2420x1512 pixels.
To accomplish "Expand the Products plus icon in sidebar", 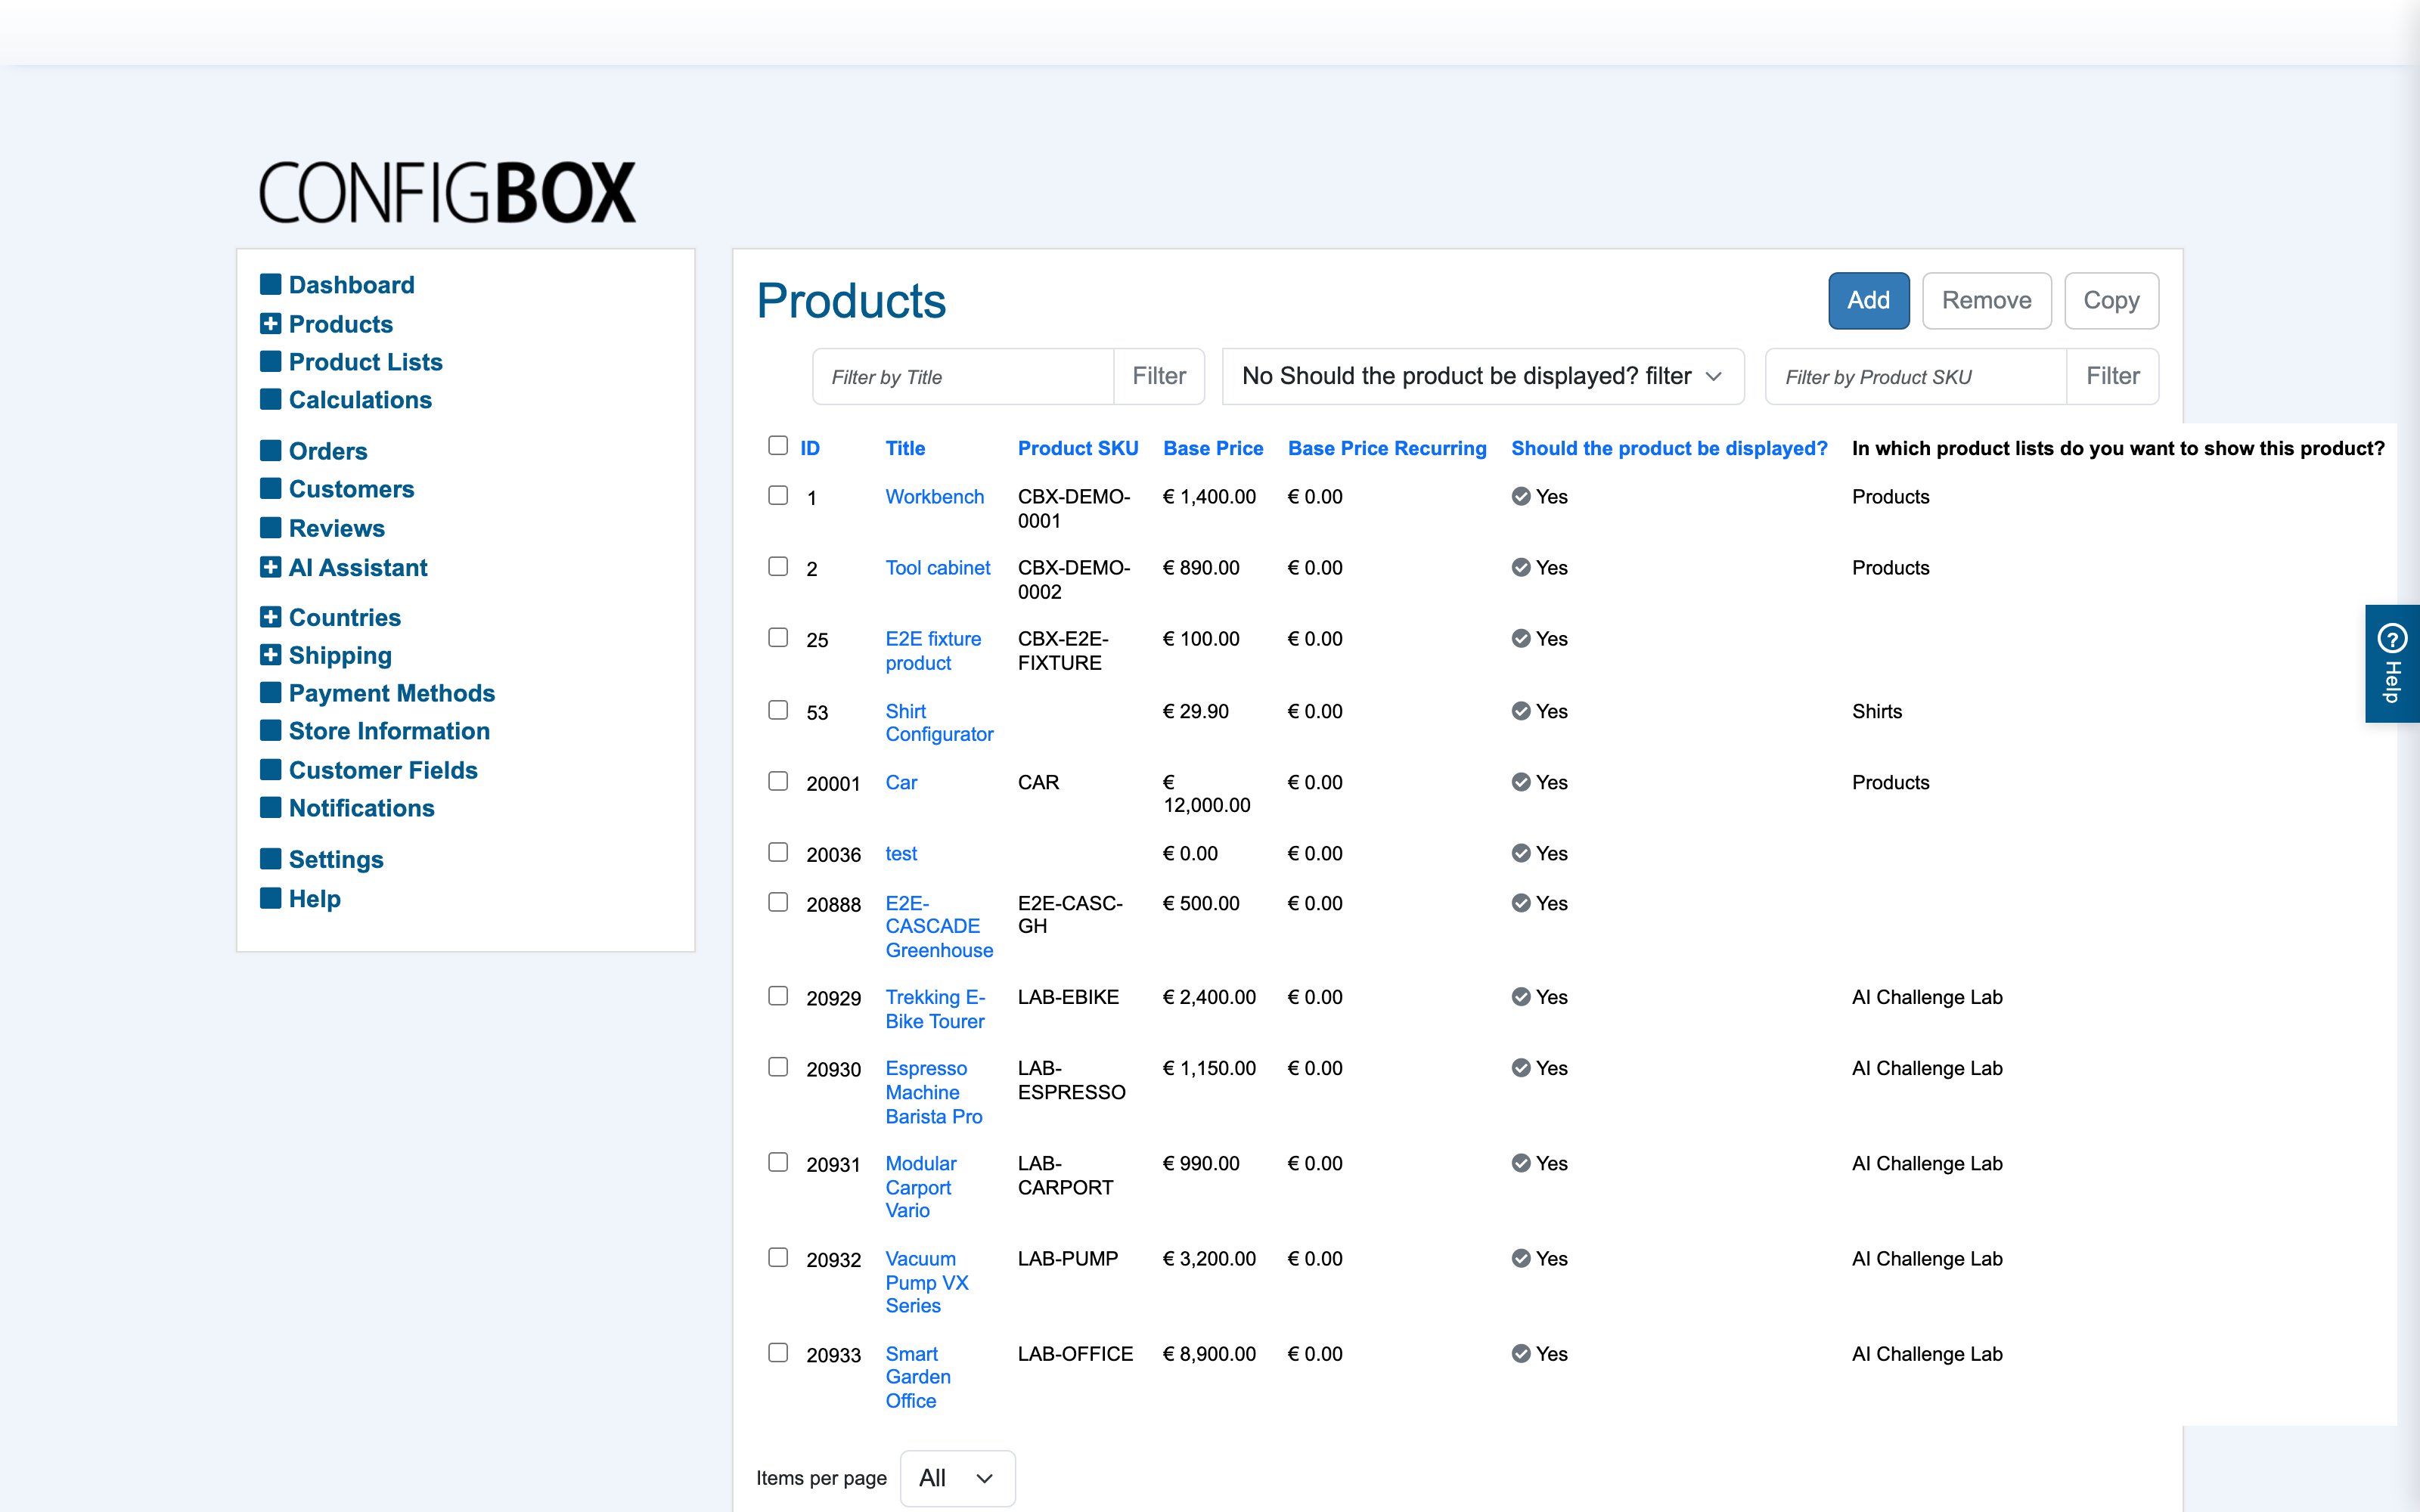I will click(x=270, y=324).
